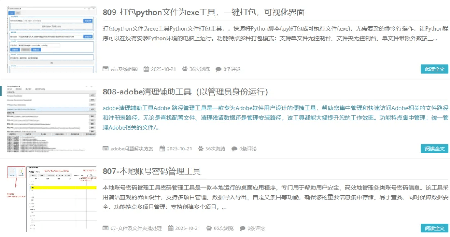Click 阅读全文 for the 809 python article

pyautogui.click(x=435, y=69)
